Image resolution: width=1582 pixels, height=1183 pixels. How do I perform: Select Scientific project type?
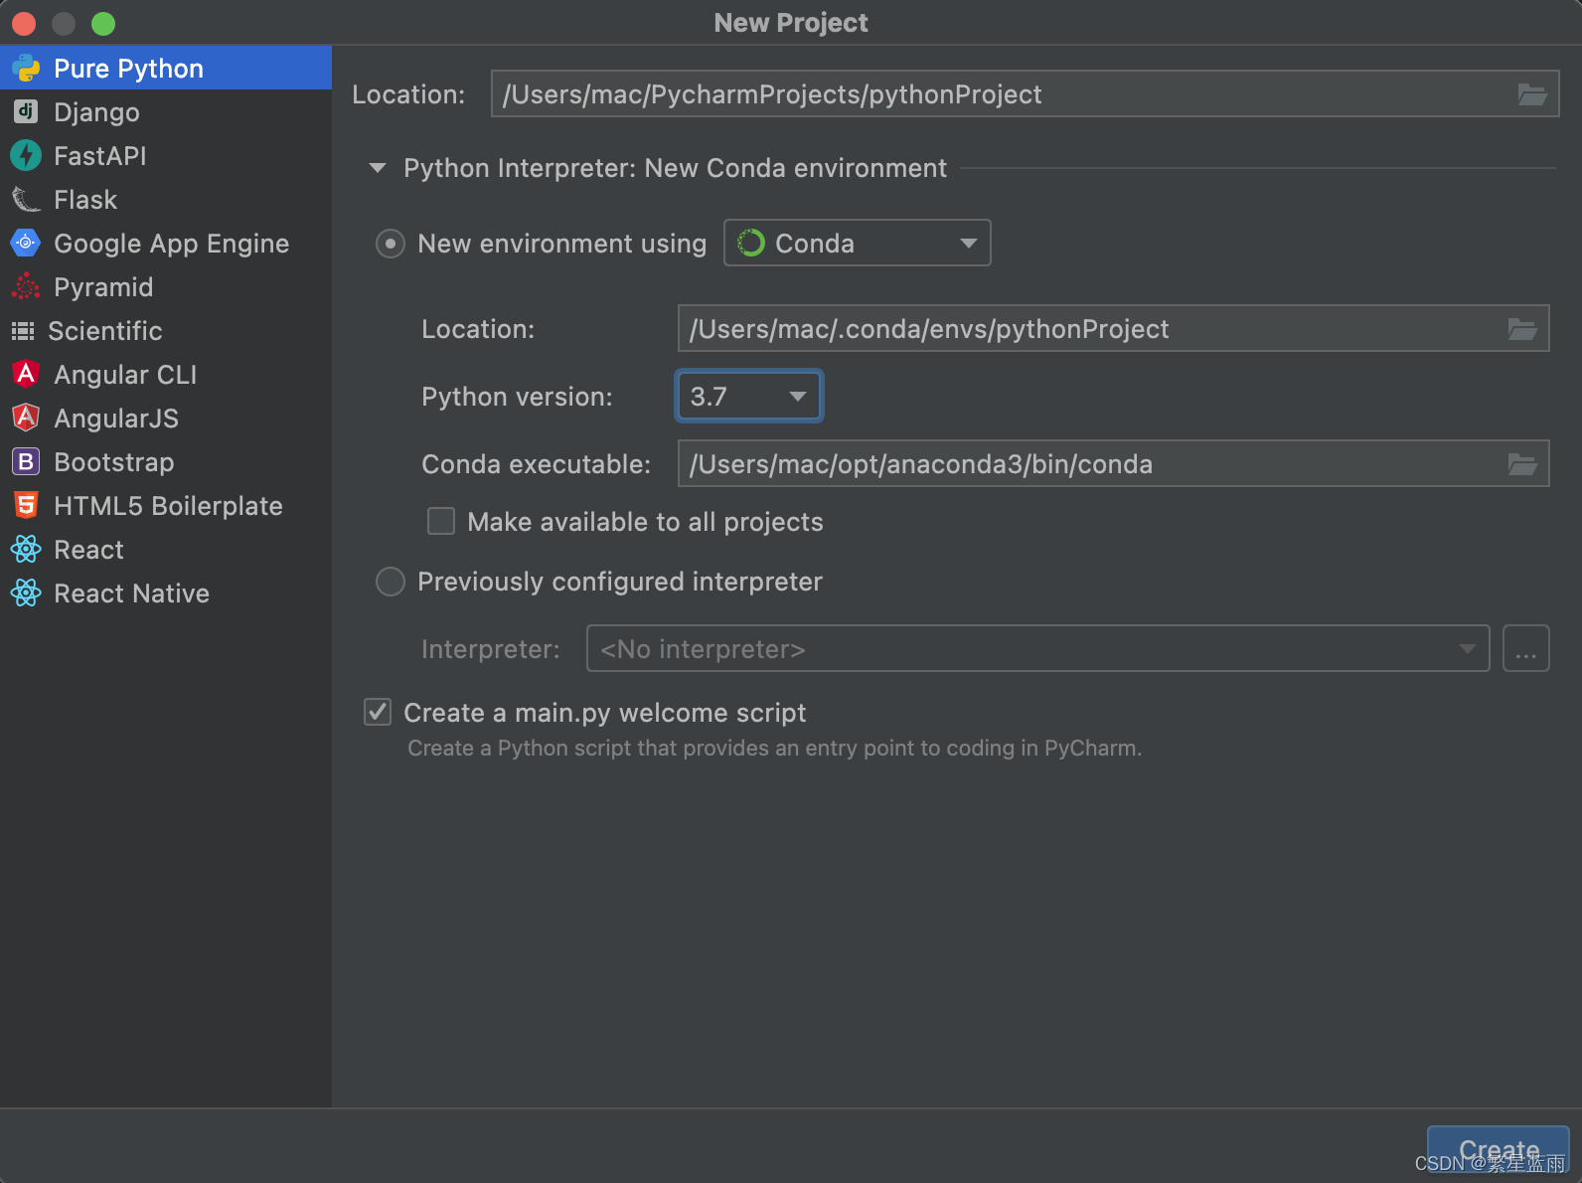[x=166, y=330]
